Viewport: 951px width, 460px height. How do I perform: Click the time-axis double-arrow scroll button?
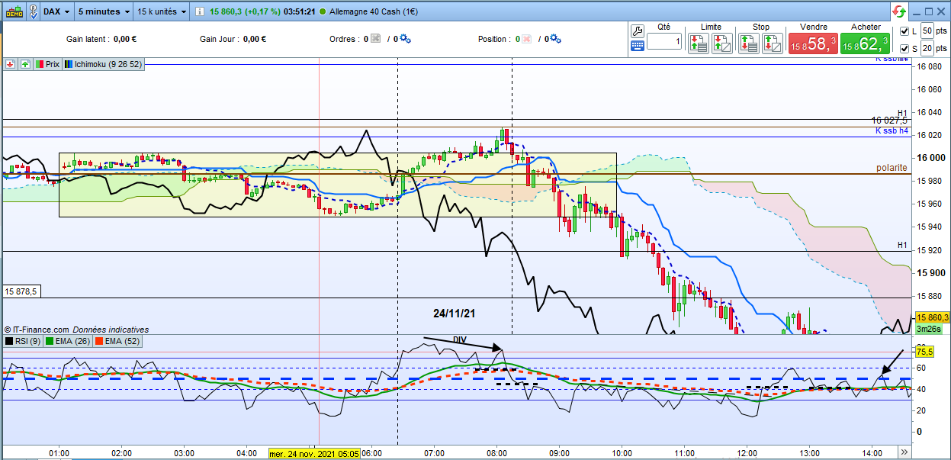(x=904, y=452)
